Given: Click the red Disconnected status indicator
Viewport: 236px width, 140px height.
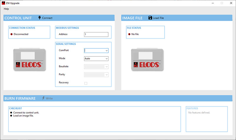Looking at the screenshot, I should click(12, 34).
